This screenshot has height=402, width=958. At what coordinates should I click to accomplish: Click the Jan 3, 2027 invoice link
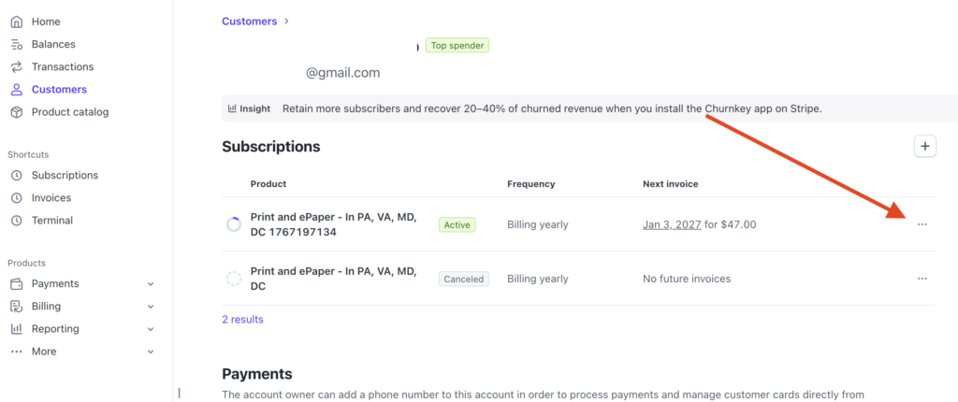click(674, 224)
